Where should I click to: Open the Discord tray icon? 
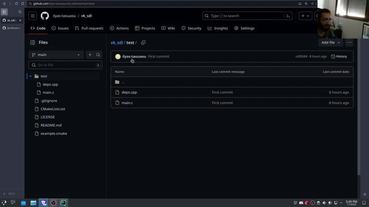pyautogui.click(x=301, y=203)
